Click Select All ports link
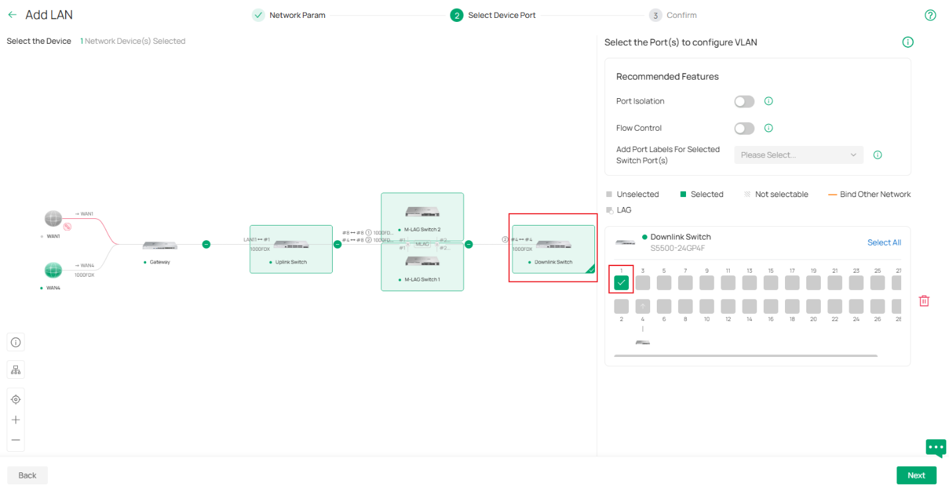Image resolution: width=949 pixels, height=491 pixels. pos(884,242)
